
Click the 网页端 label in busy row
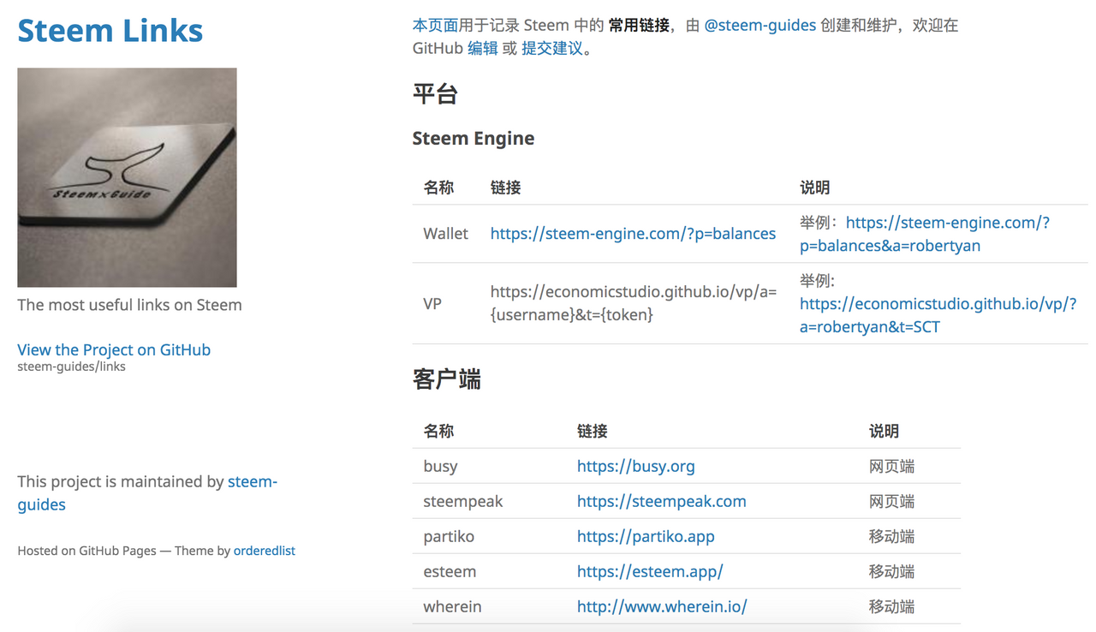click(x=891, y=466)
